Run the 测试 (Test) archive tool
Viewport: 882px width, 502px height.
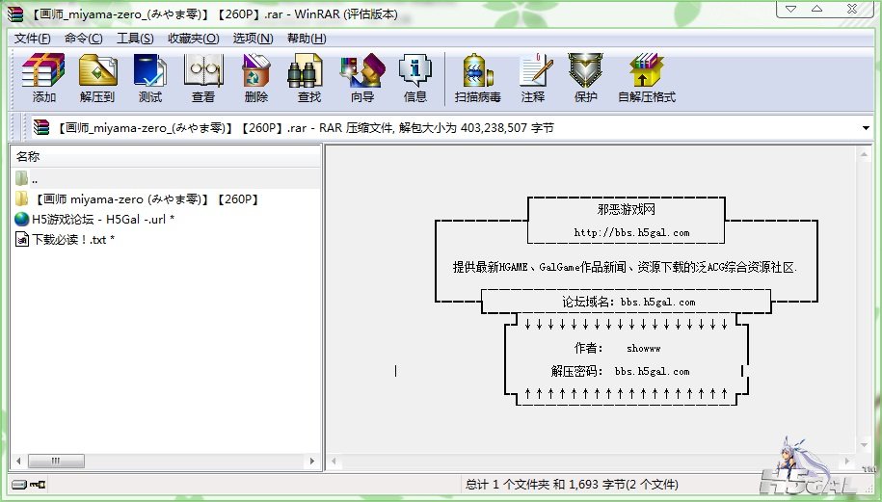pos(150,78)
